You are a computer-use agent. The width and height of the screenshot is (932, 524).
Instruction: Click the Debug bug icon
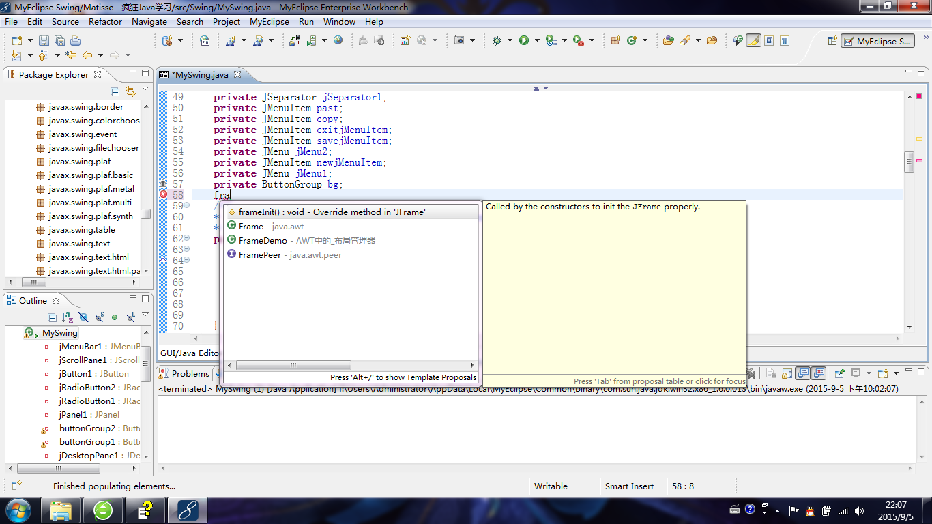point(497,40)
